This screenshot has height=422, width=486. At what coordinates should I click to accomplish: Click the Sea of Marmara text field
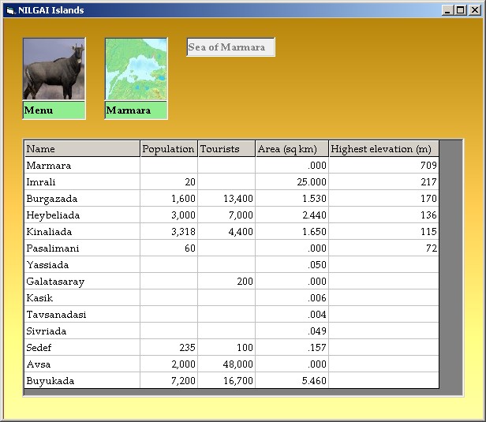coord(230,47)
